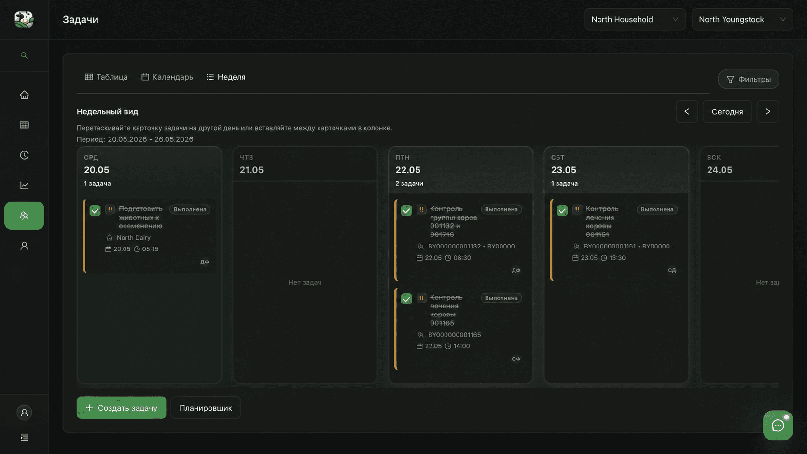Screen dimensions: 807x454
Task: Open analytics chart icon in sidebar
Action: [x=24, y=185]
